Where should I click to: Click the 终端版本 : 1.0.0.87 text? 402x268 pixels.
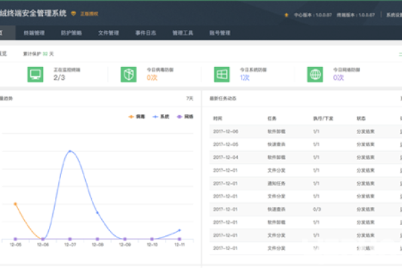point(356,15)
